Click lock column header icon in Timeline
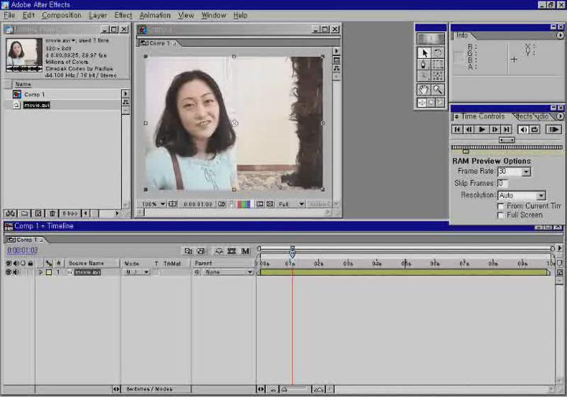567x397 pixels. pyautogui.click(x=31, y=263)
